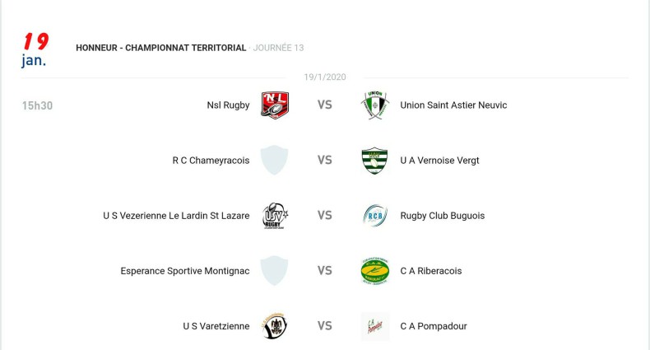This screenshot has height=350, width=650.
Task: Click the C A Riberacois yellow-green logo
Action: [x=374, y=271]
